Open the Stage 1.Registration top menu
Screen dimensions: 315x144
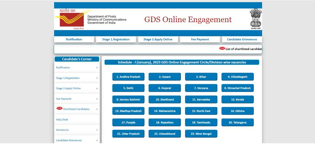point(116,39)
